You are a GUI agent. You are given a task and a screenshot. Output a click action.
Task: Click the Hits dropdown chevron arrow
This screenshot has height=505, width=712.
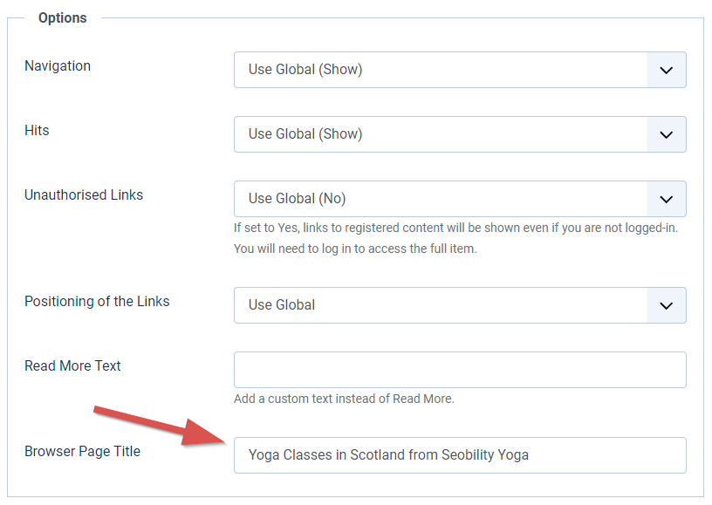666,134
